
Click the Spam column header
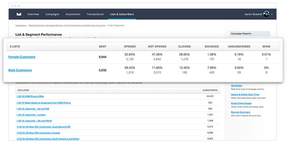pos(266,47)
